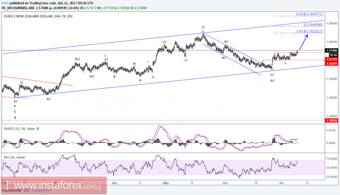This screenshot has height=195, width=340.
Task: Click the TradingView cloud logo icon
Action: [x=27, y=190]
